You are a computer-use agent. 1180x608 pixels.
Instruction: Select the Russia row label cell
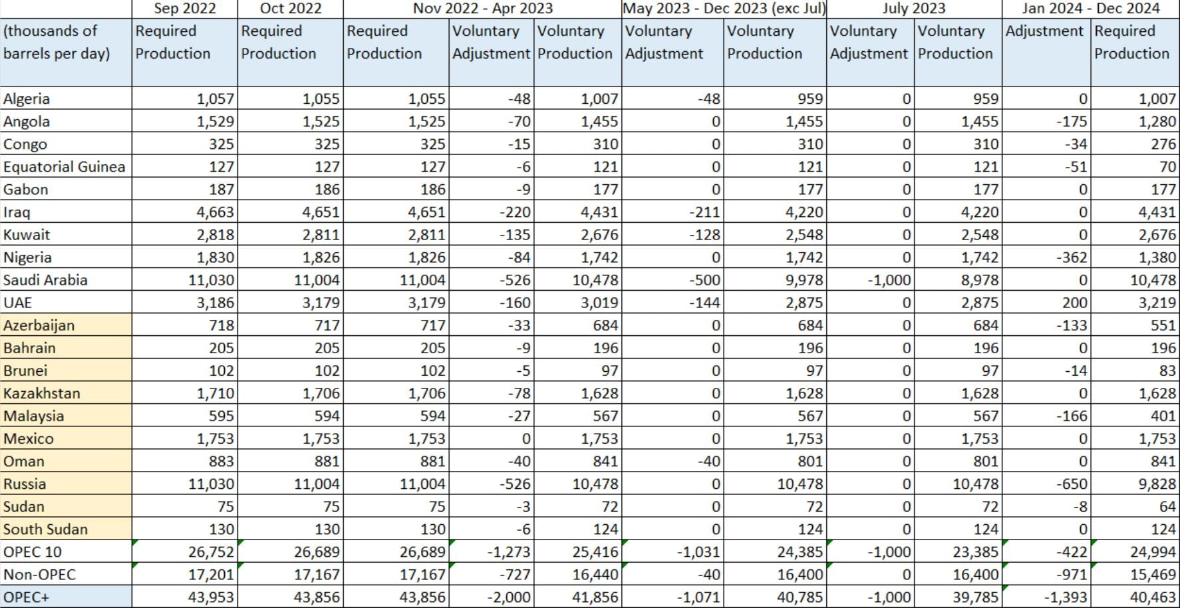66,483
